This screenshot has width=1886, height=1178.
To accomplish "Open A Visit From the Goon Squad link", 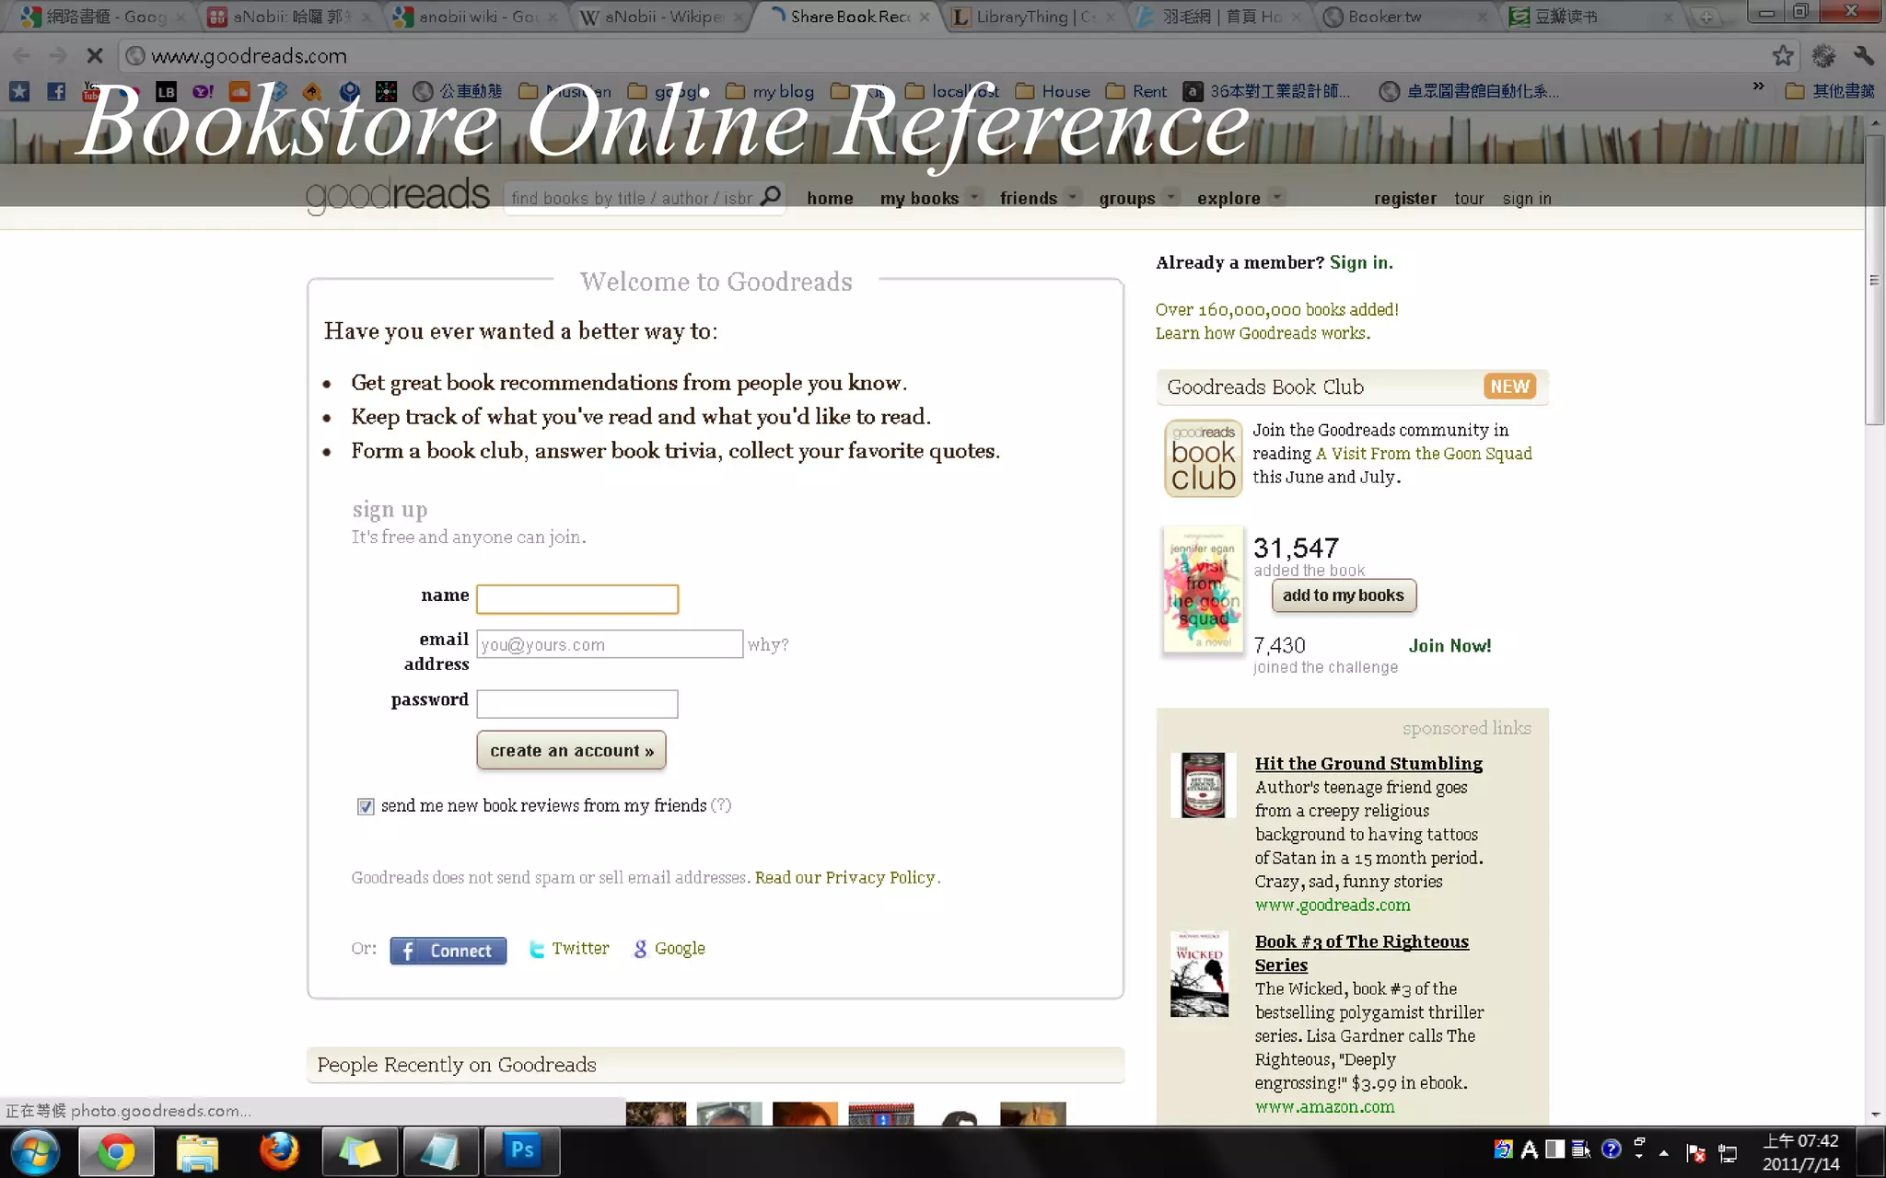I will point(1424,454).
